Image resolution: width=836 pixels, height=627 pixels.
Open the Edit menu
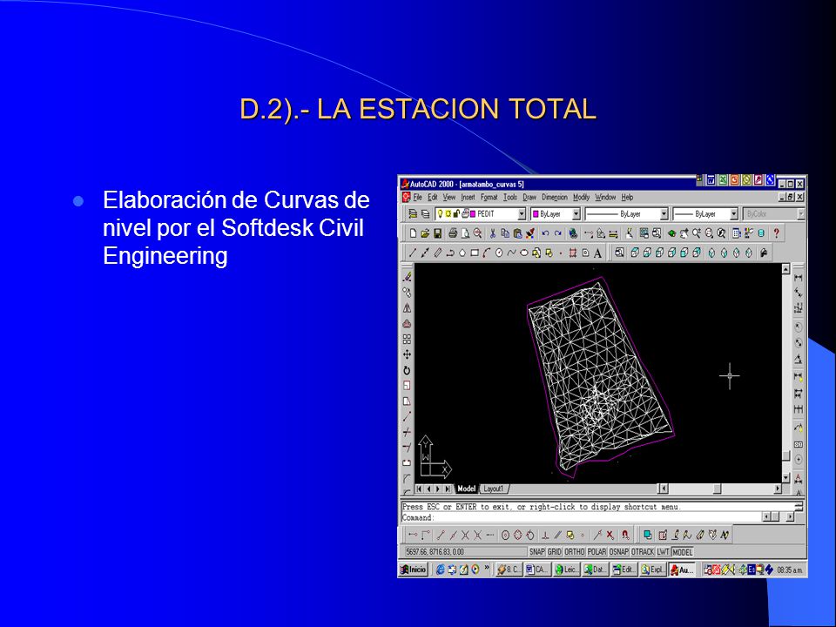[x=433, y=198]
